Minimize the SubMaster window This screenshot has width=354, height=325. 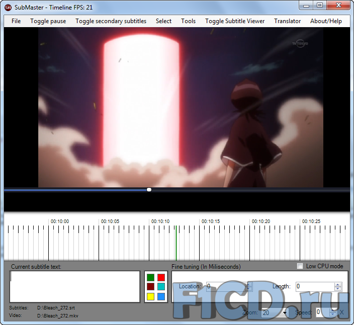[x=306, y=6]
